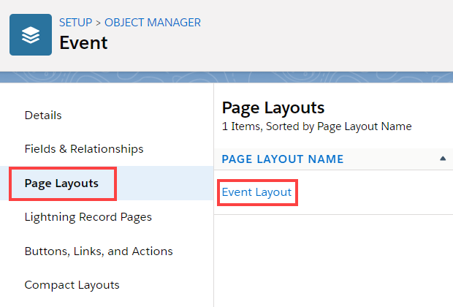The width and height of the screenshot is (453, 307).
Task: Open Compact Layouts section
Action: tap(72, 285)
